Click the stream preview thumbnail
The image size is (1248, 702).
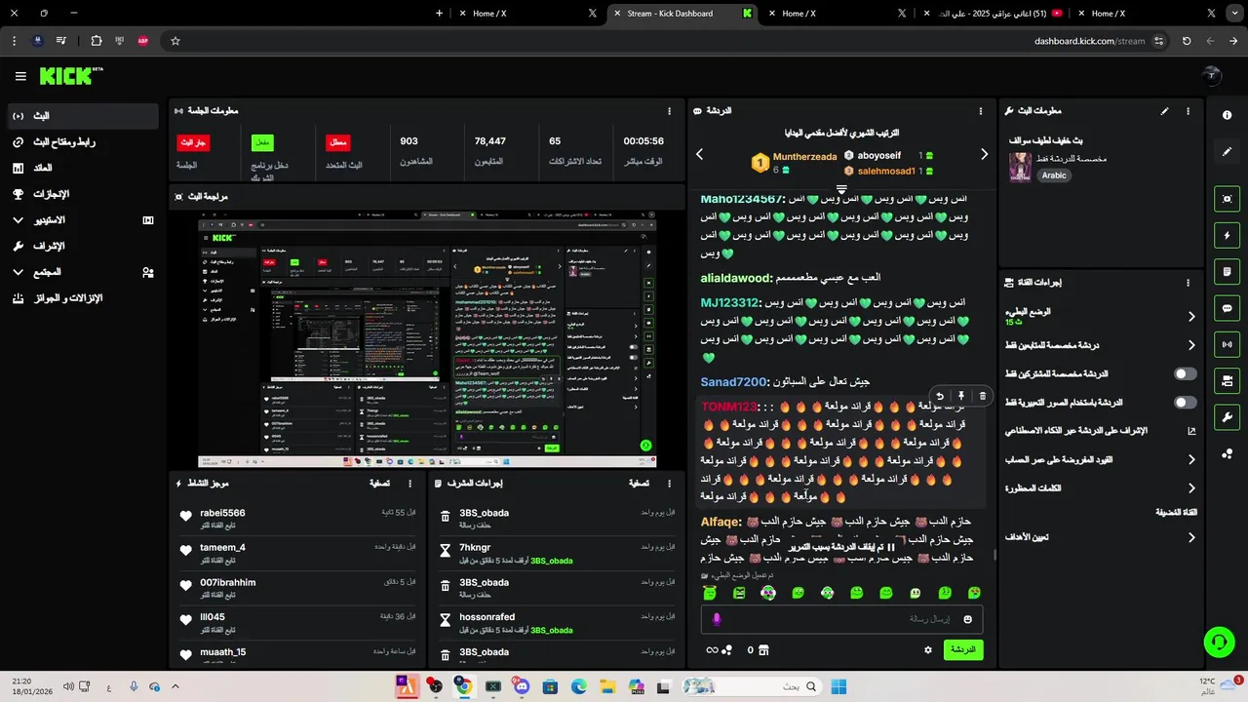427,339
